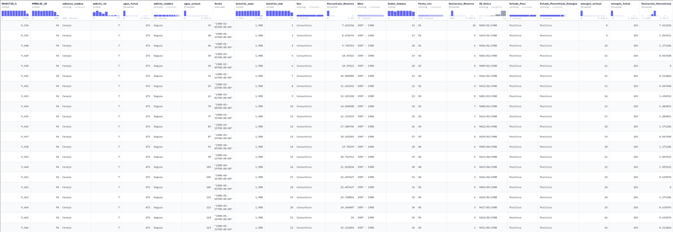The image size is (673, 232).
Task: Select OBJECTID cell 9,666
Action: point(24,227)
